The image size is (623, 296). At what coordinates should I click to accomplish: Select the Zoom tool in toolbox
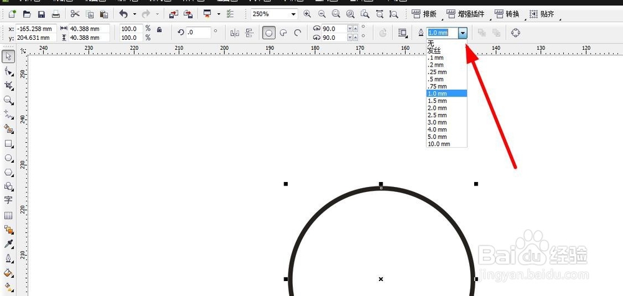pyautogui.click(x=9, y=100)
